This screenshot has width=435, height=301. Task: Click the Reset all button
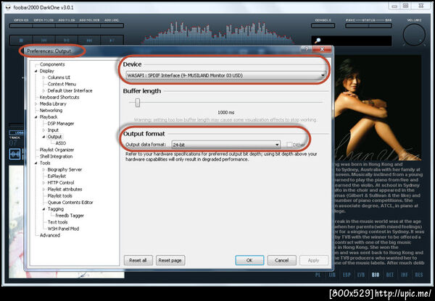[138, 260]
